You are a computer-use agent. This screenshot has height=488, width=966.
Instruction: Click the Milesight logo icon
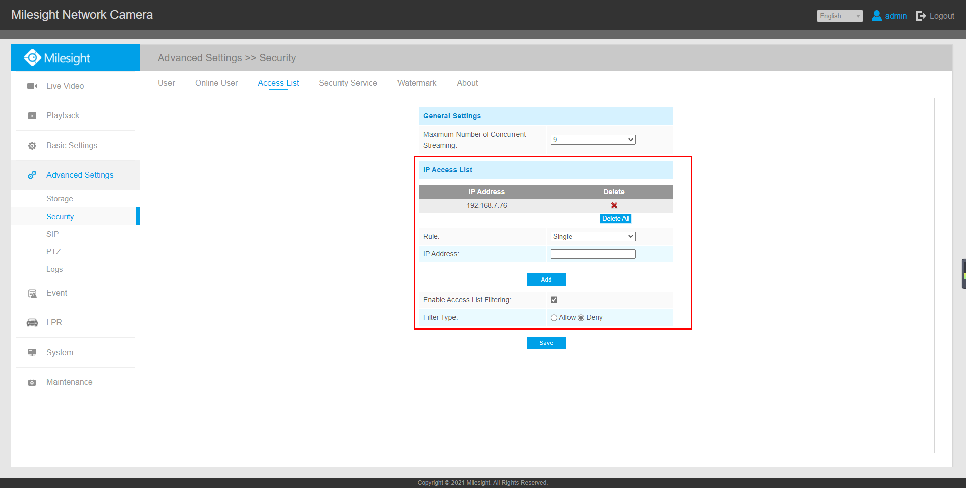point(32,58)
